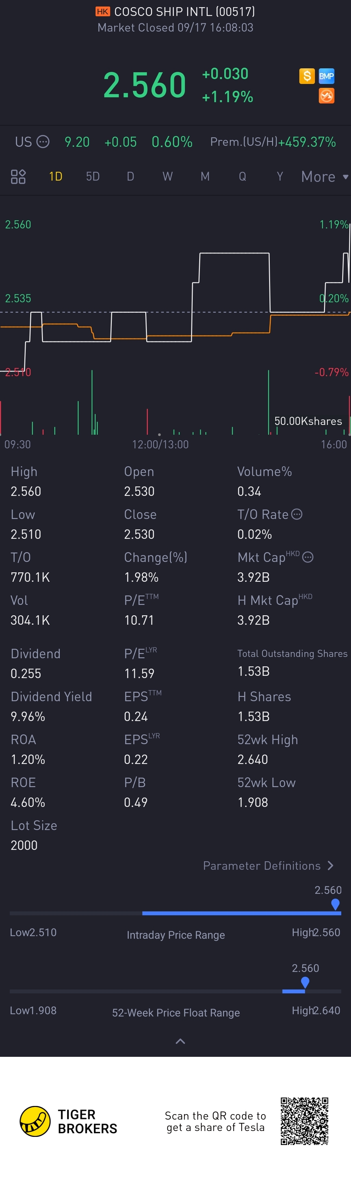Tap the Tiger Brokers logo
351x1186 pixels.
(35, 1121)
